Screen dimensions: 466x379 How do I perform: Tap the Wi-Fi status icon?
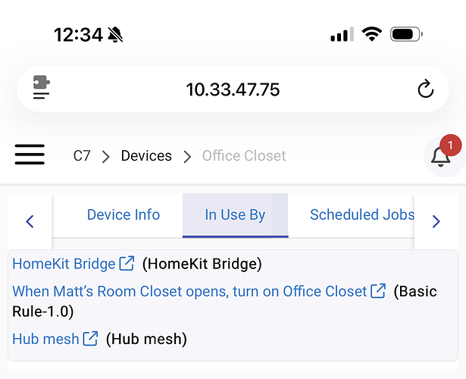pyautogui.click(x=371, y=34)
